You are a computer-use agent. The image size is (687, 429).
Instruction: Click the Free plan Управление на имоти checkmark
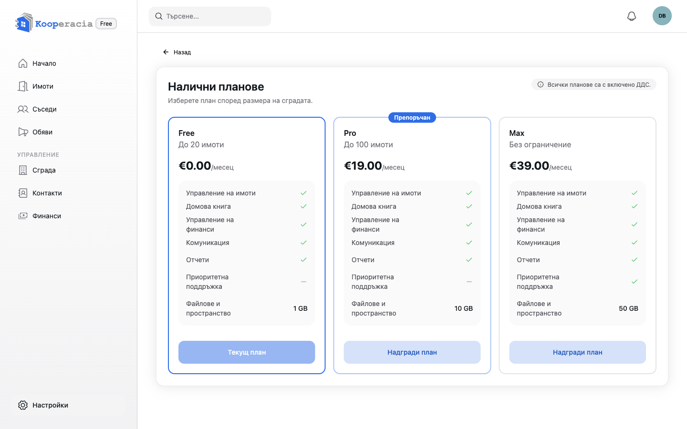click(303, 193)
